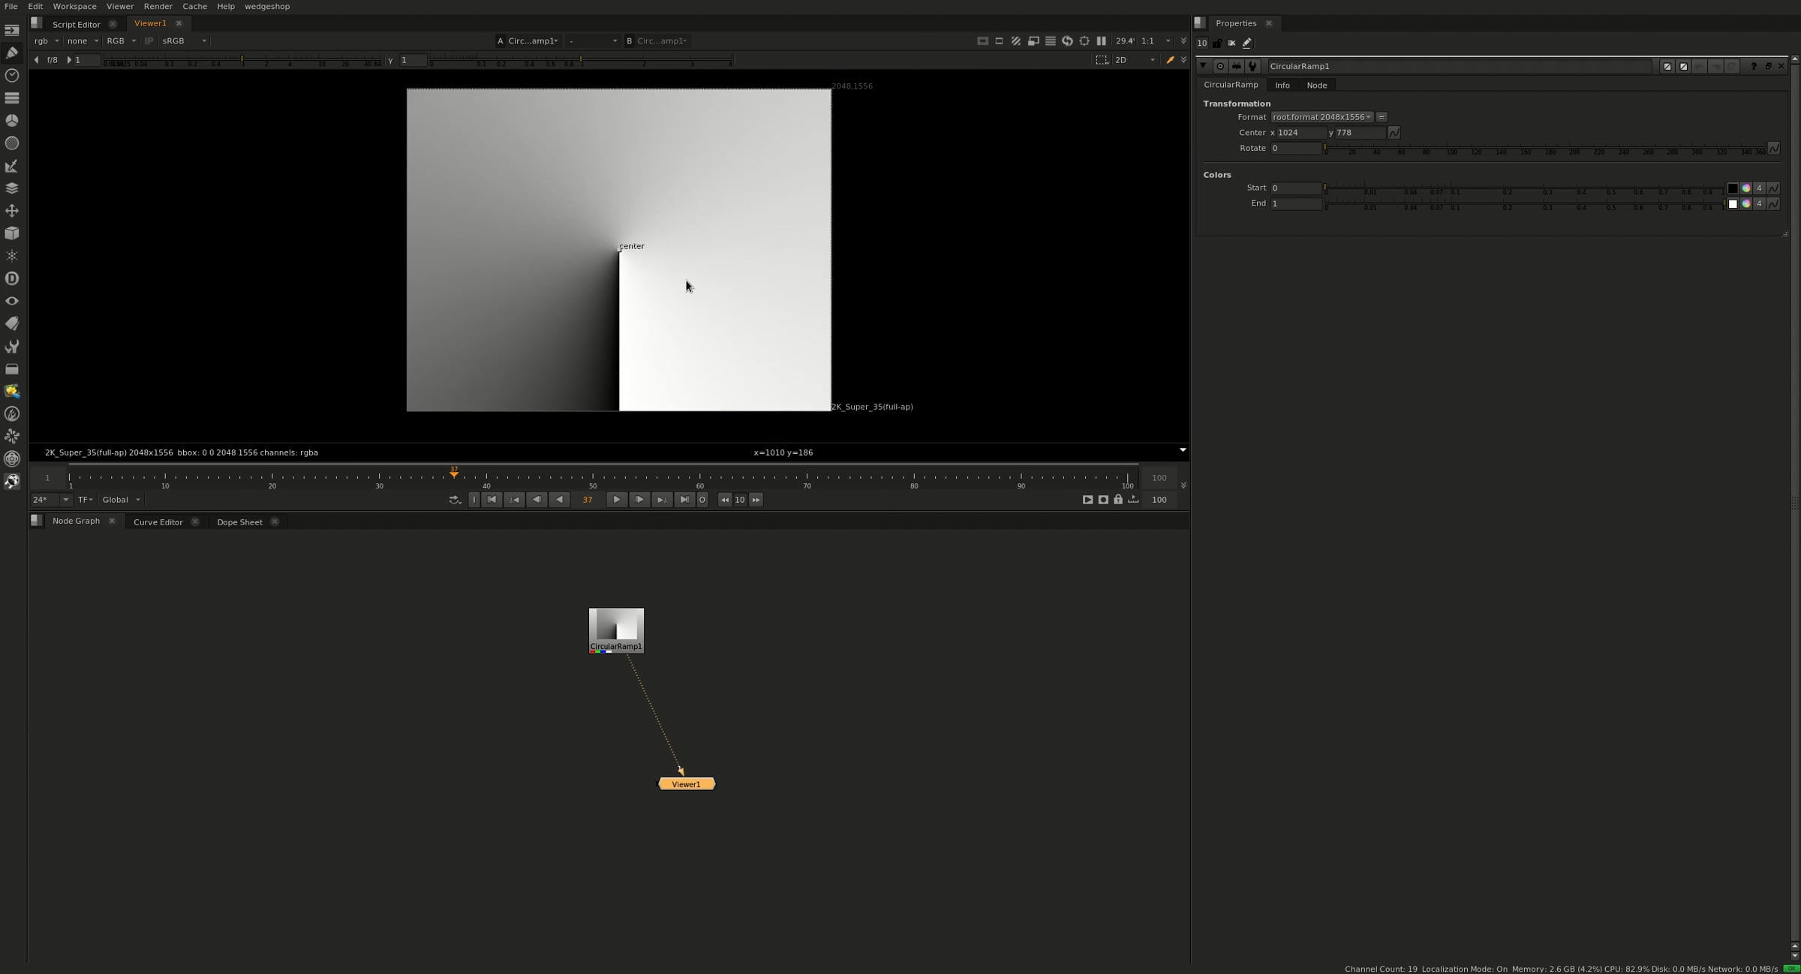Open the Deep nodes D icon
Image resolution: width=1801 pixels, height=974 pixels.
(12, 278)
